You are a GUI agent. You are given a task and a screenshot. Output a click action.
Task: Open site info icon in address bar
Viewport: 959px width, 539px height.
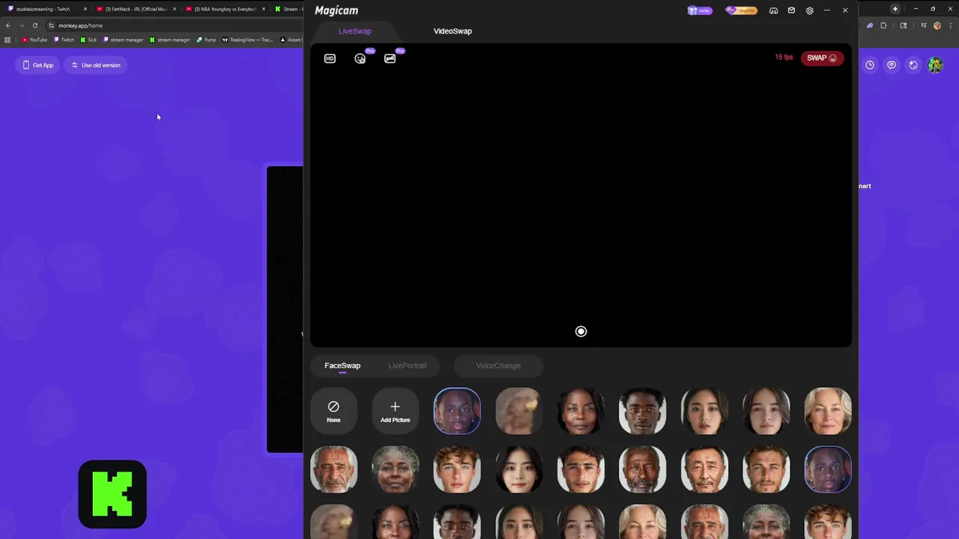point(51,25)
